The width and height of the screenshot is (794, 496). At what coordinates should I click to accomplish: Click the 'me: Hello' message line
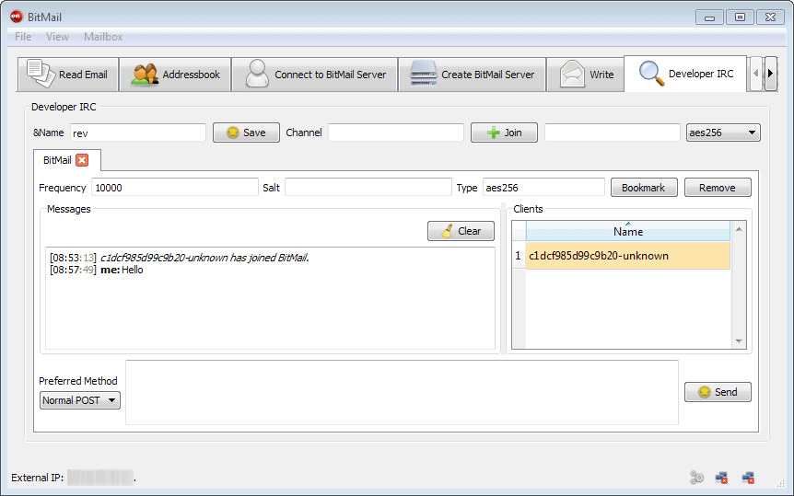point(97,270)
